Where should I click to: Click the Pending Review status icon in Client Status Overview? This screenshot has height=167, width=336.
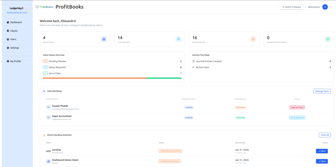pos(45,61)
